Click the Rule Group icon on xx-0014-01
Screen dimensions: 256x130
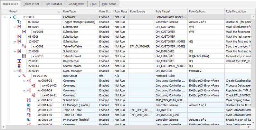pyautogui.click(x=24, y=75)
